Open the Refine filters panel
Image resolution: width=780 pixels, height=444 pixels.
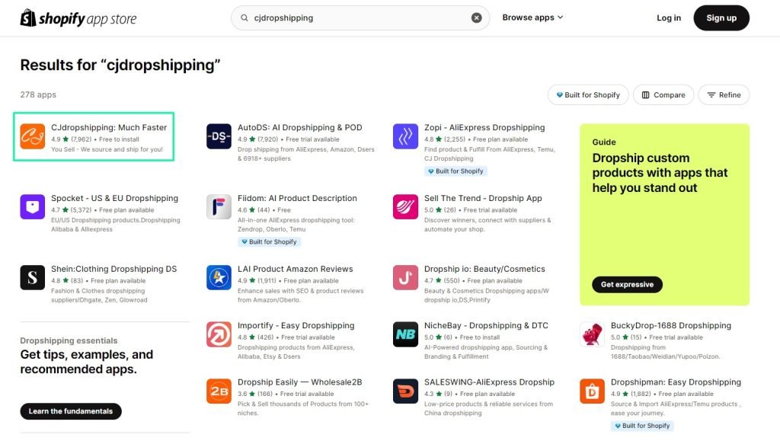724,95
